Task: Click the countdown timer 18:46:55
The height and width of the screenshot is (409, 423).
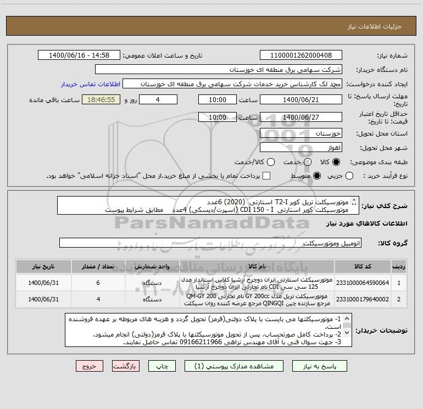Action: click(x=101, y=99)
